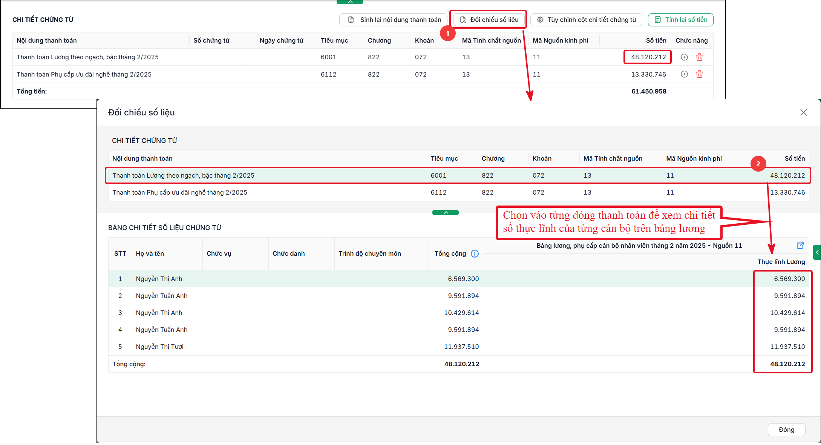Collapse the dialog's Chi tiết chứng từ section
This screenshot has height=445, width=821.
click(446, 213)
